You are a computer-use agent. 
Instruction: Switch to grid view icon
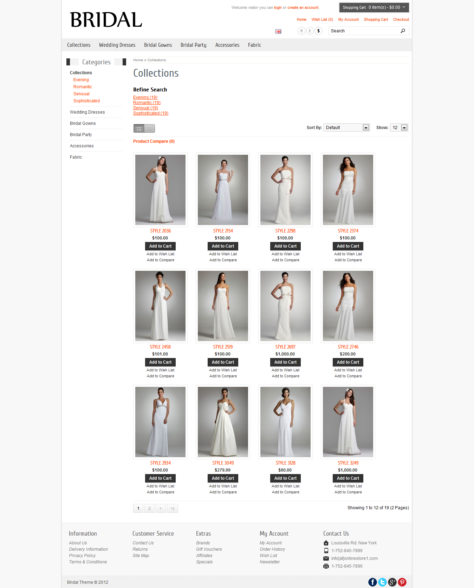pos(139,128)
